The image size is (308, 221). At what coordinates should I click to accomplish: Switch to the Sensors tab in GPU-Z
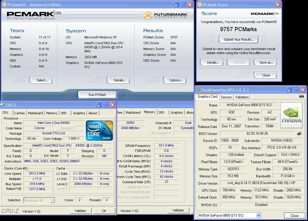coord(226,97)
